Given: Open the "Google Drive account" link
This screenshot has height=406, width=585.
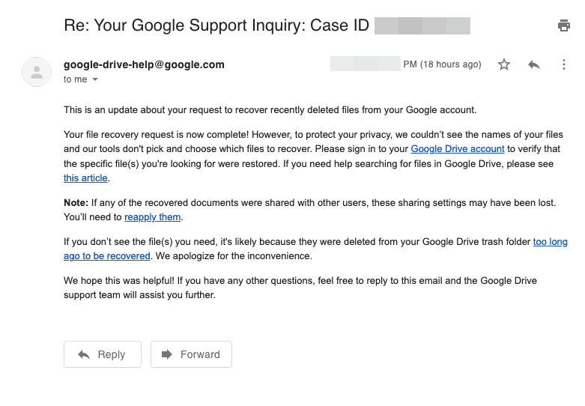Looking at the screenshot, I should (x=458, y=149).
